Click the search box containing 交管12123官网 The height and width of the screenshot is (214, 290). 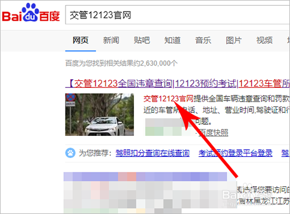[x=177, y=15]
